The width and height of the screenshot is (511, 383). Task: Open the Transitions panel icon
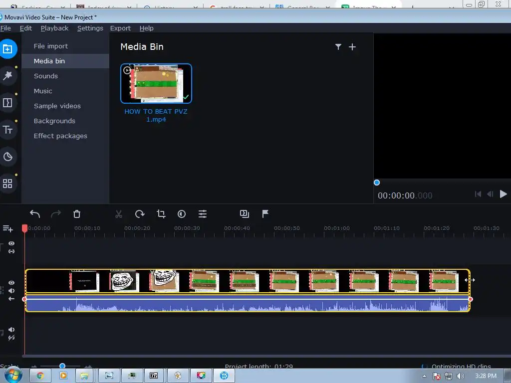7,103
